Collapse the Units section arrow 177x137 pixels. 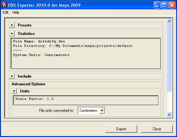click(14, 91)
